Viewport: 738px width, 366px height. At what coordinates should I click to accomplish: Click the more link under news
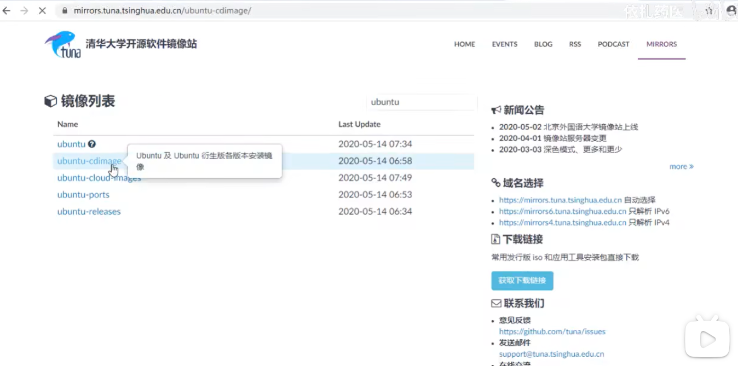pyautogui.click(x=681, y=166)
